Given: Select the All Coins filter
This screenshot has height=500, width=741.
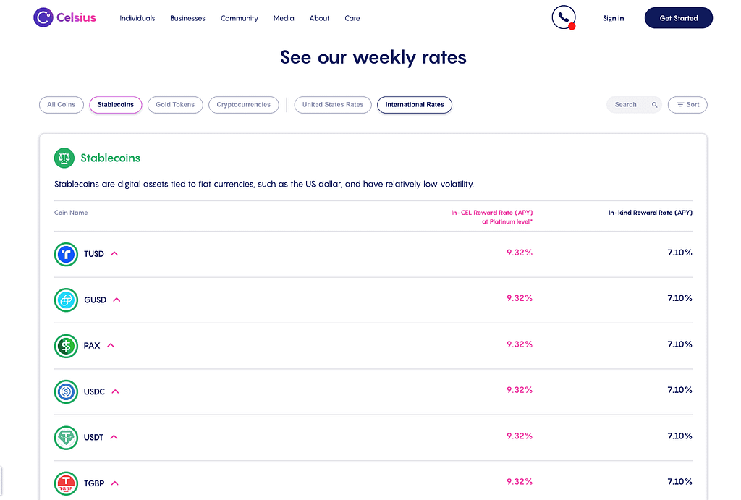Looking at the screenshot, I should (62, 105).
